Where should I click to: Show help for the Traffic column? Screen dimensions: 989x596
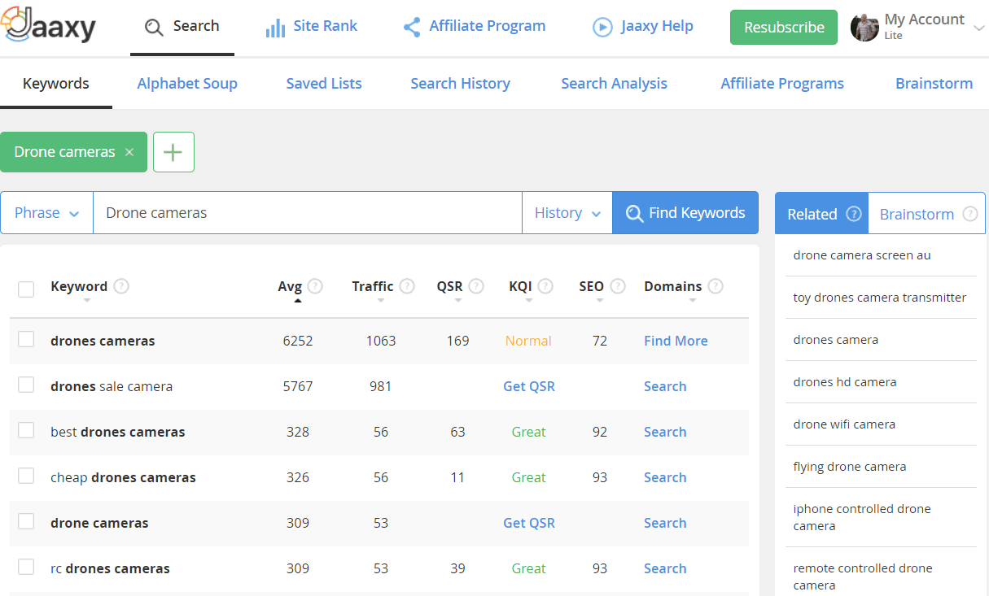click(x=407, y=286)
